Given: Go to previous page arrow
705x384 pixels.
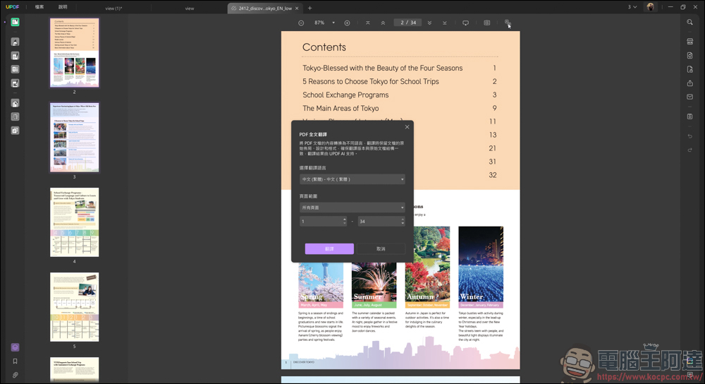Looking at the screenshot, I should [x=383, y=23].
